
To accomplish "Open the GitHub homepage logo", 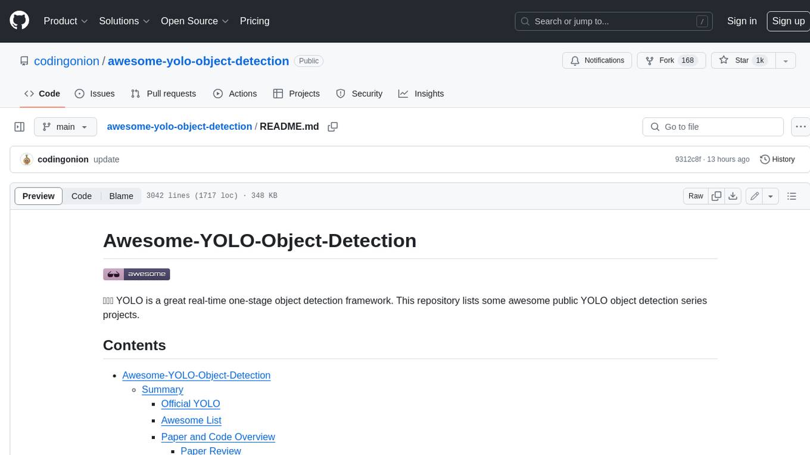I will pos(20,21).
